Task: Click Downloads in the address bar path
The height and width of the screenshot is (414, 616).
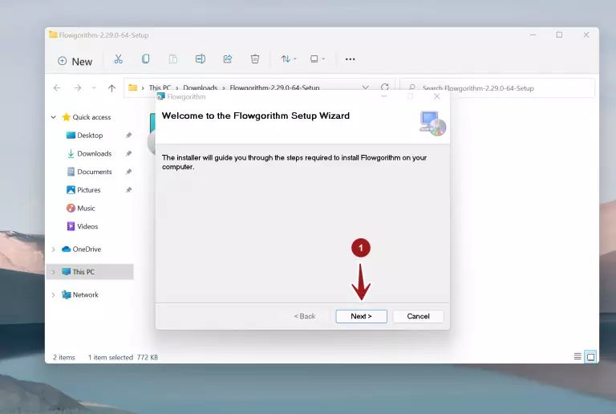Action: 200,87
